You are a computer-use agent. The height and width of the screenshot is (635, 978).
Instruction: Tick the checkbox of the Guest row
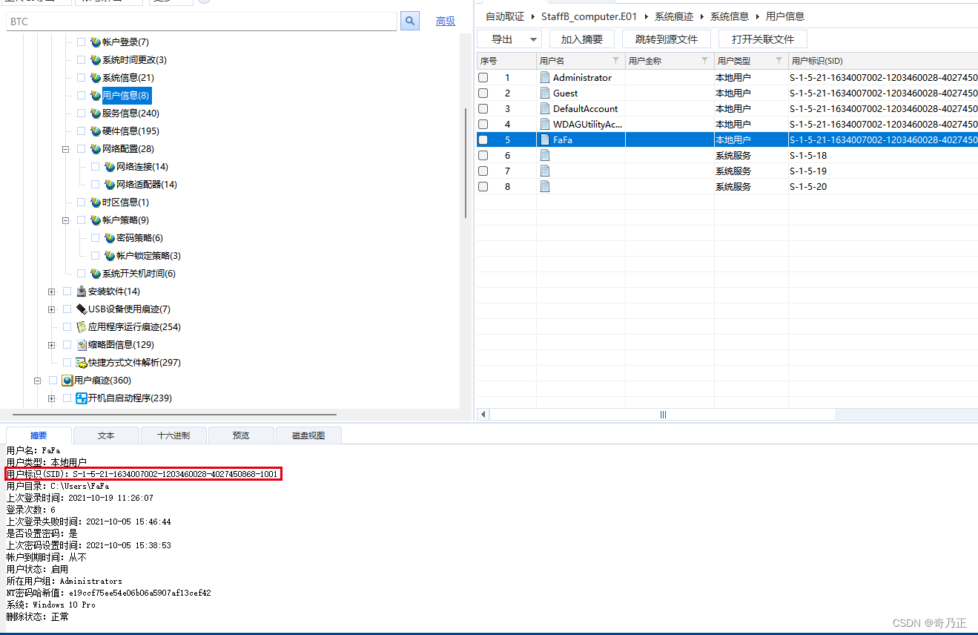pyautogui.click(x=483, y=93)
